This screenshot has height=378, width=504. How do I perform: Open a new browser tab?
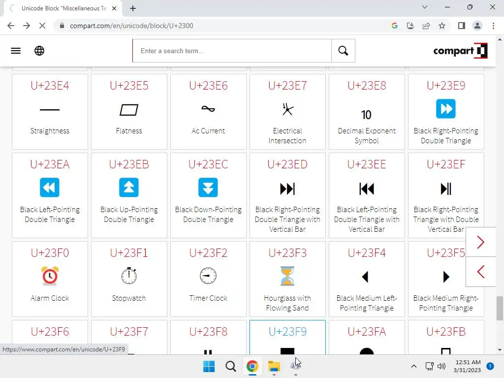click(x=133, y=8)
